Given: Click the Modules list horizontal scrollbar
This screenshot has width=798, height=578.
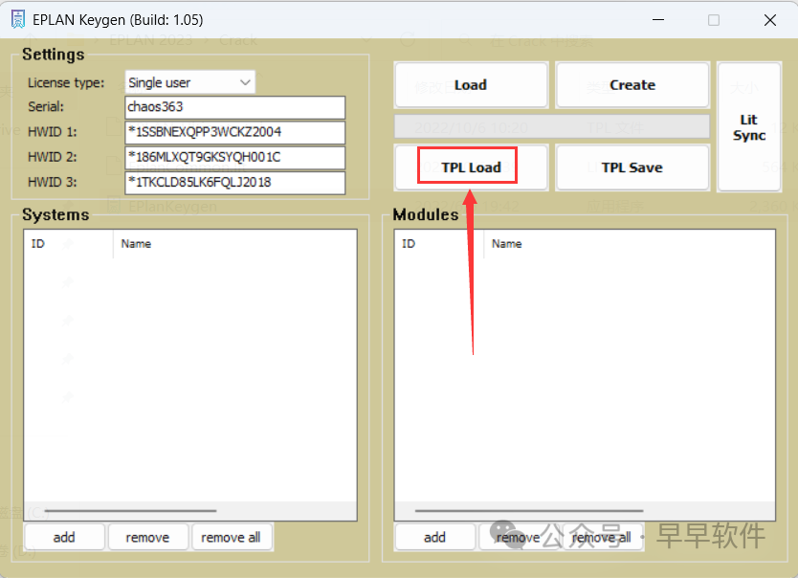Looking at the screenshot, I should [500, 511].
